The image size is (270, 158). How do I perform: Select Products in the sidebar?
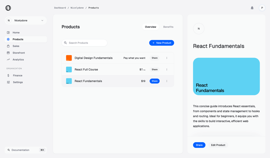[26, 39]
